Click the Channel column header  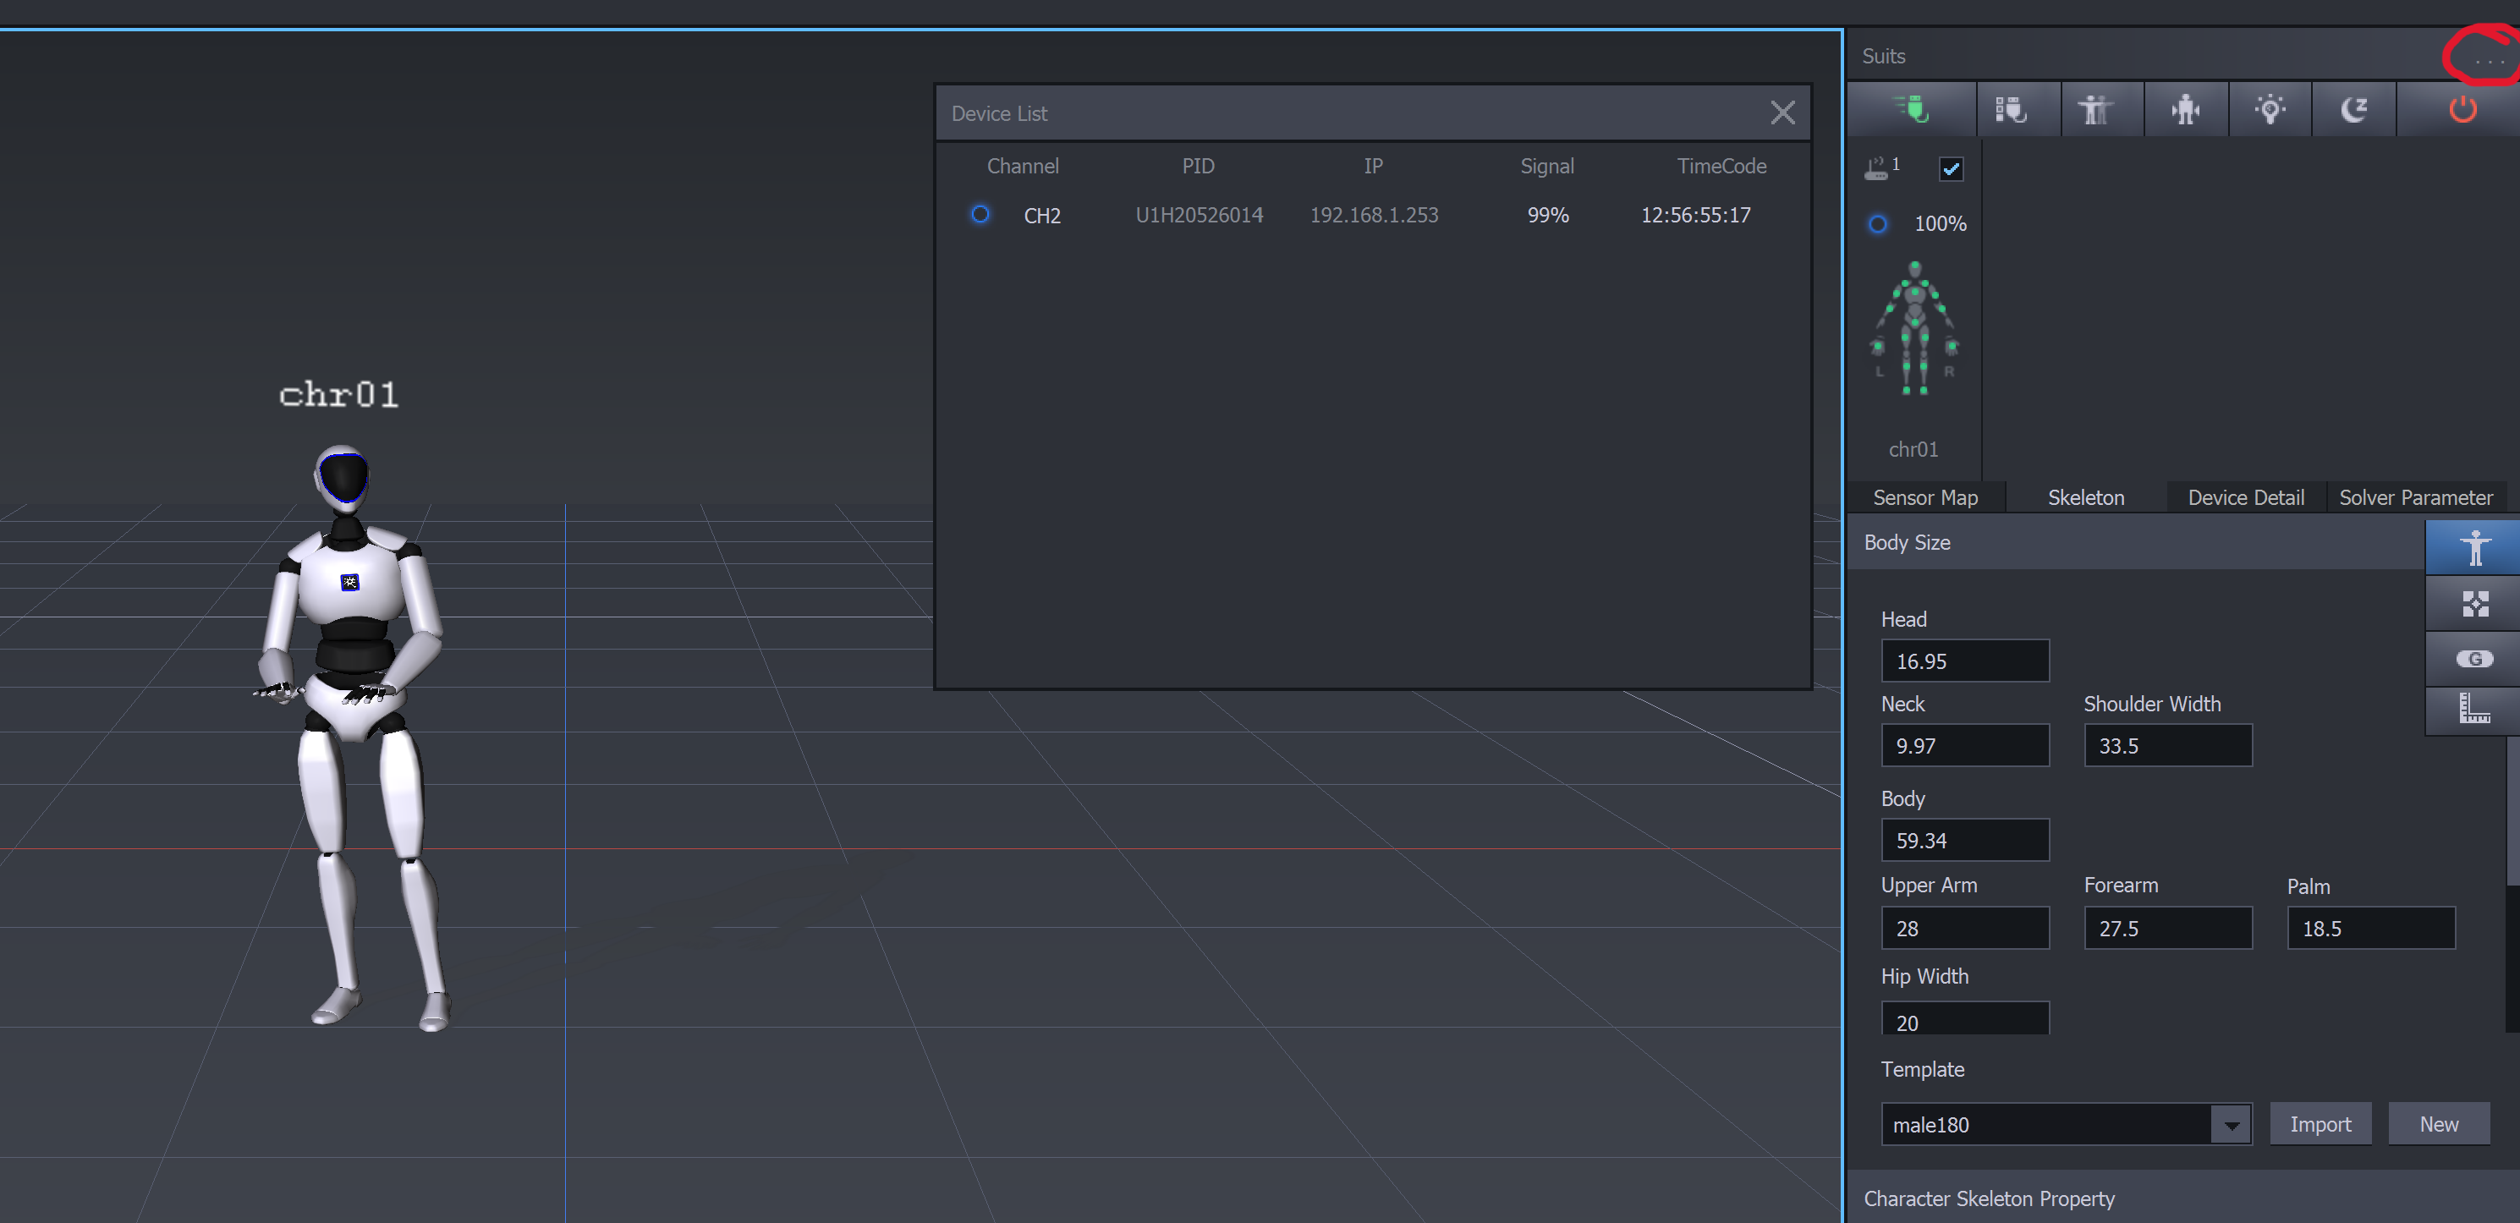[1022, 167]
